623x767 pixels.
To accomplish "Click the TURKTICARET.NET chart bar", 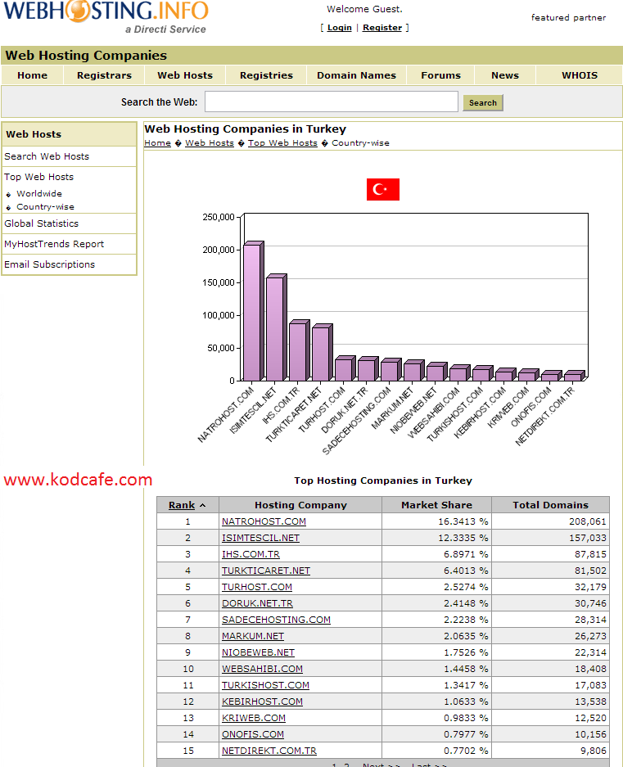I will 322,353.
